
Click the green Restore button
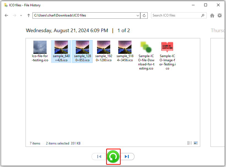click(113, 157)
